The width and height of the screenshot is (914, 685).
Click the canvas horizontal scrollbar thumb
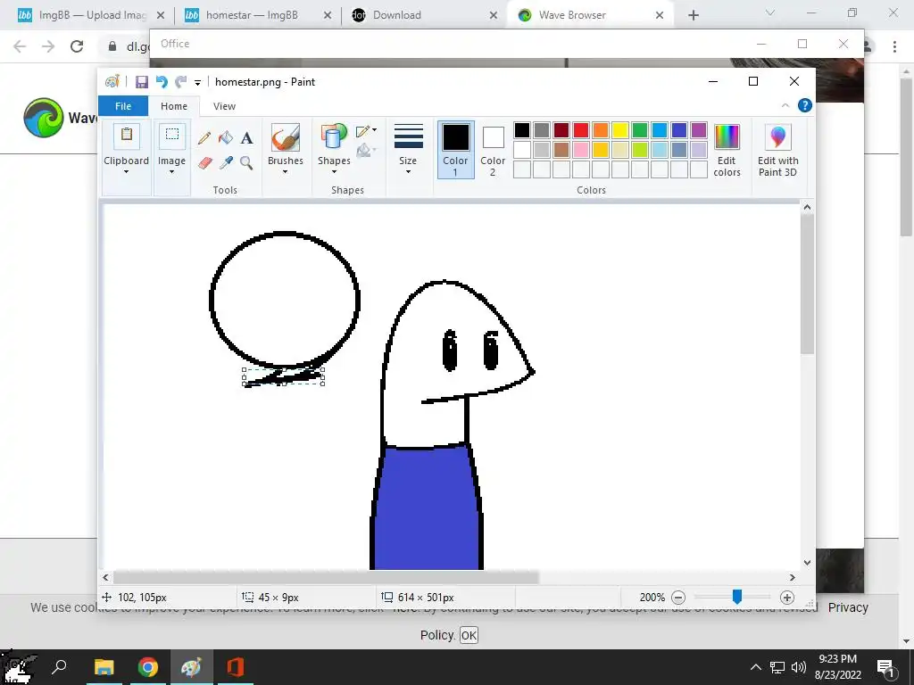coord(326,577)
